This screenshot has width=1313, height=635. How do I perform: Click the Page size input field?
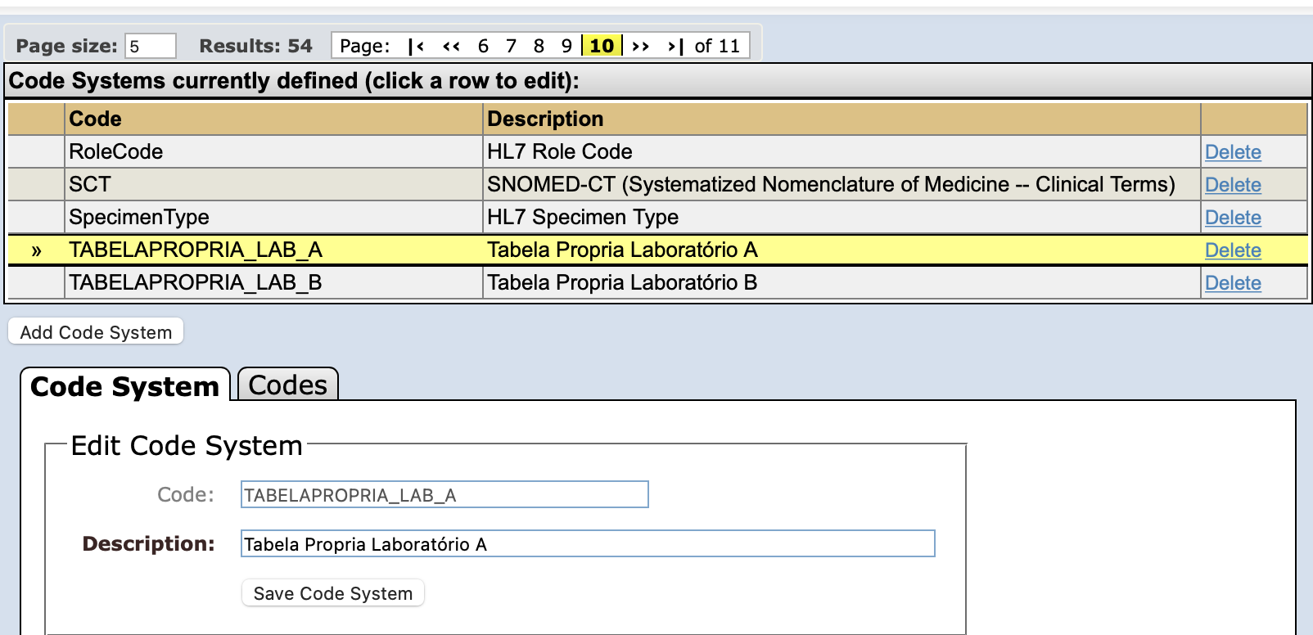(151, 46)
